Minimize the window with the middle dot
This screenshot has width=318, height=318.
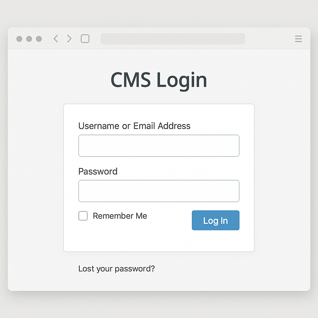point(29,39)
